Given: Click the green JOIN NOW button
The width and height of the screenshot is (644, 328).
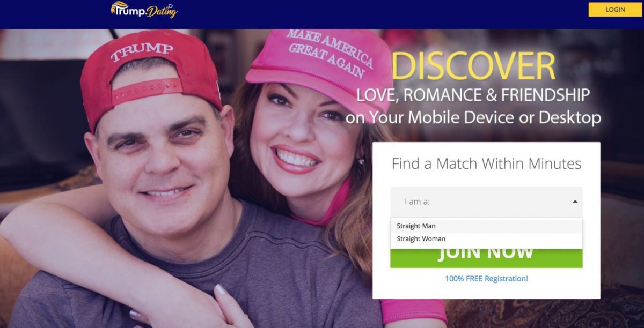Looking at the screenshot, I should (x=486, y=257).
